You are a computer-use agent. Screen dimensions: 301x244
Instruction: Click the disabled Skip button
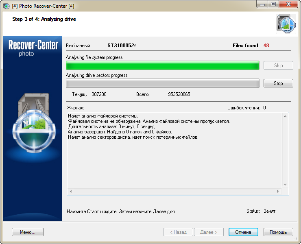[x=278, y=65]
